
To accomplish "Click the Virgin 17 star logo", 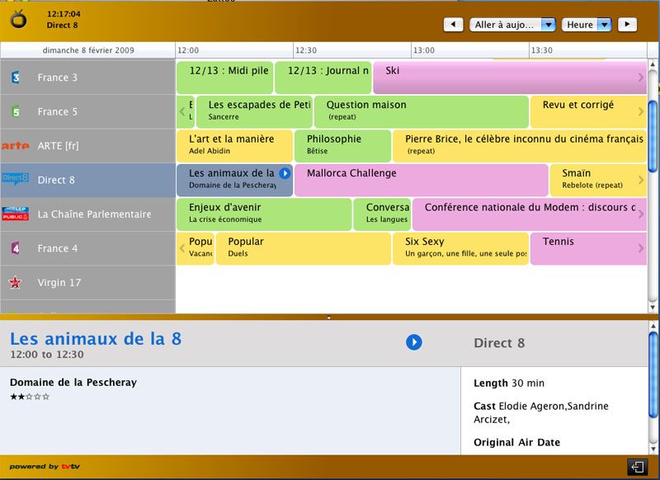I will click(x=16, y=282).
